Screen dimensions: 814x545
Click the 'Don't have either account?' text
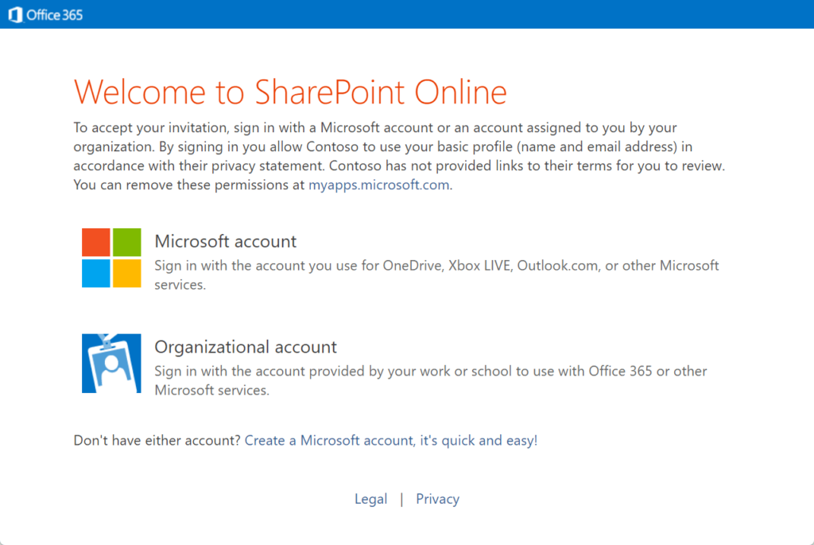[x=157, y=441]
